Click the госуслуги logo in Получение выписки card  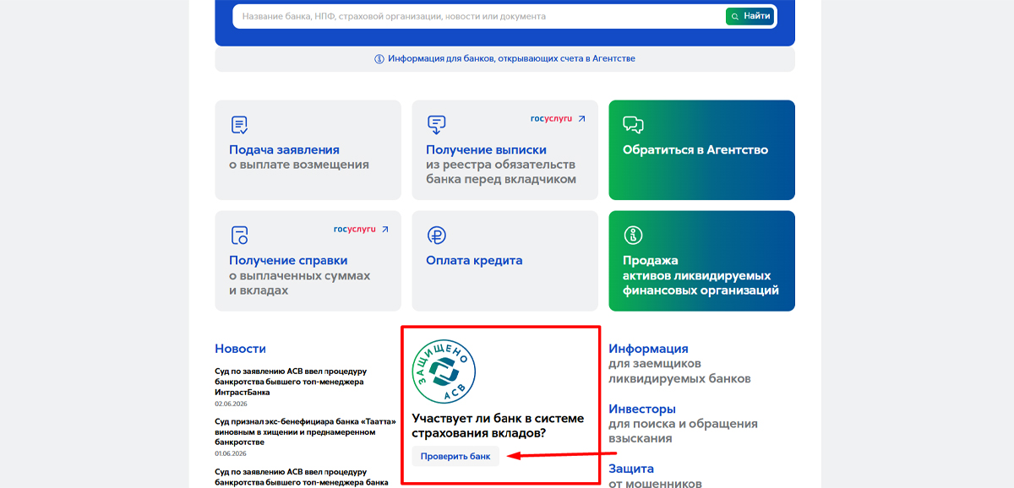(551, 119)
